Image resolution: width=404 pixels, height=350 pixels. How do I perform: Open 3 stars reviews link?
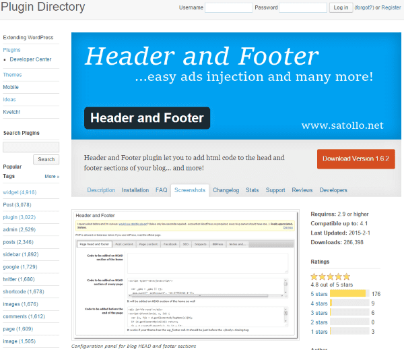(x=319, y=313)
